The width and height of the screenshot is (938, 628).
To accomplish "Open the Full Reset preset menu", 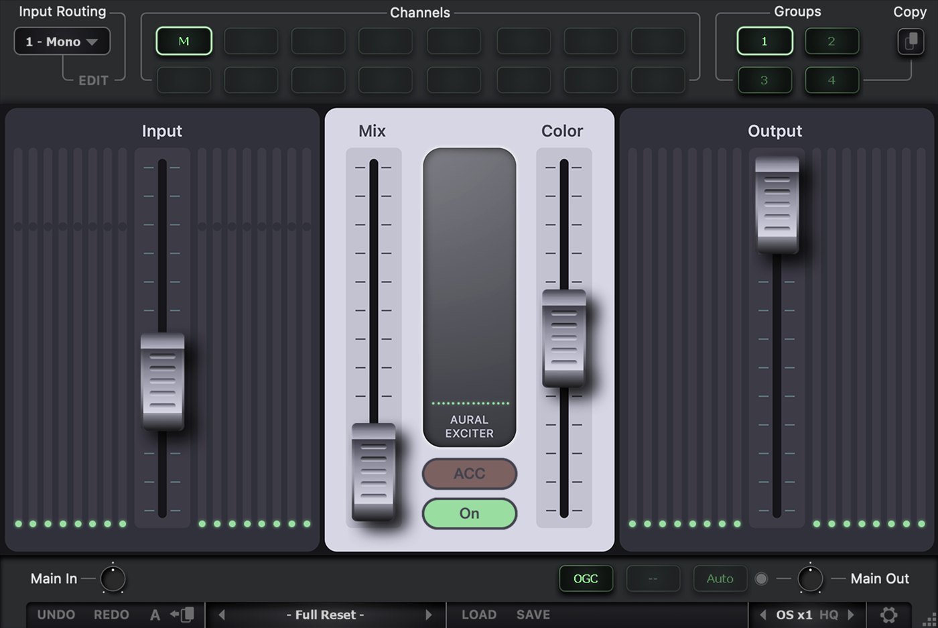I will 325,615.
